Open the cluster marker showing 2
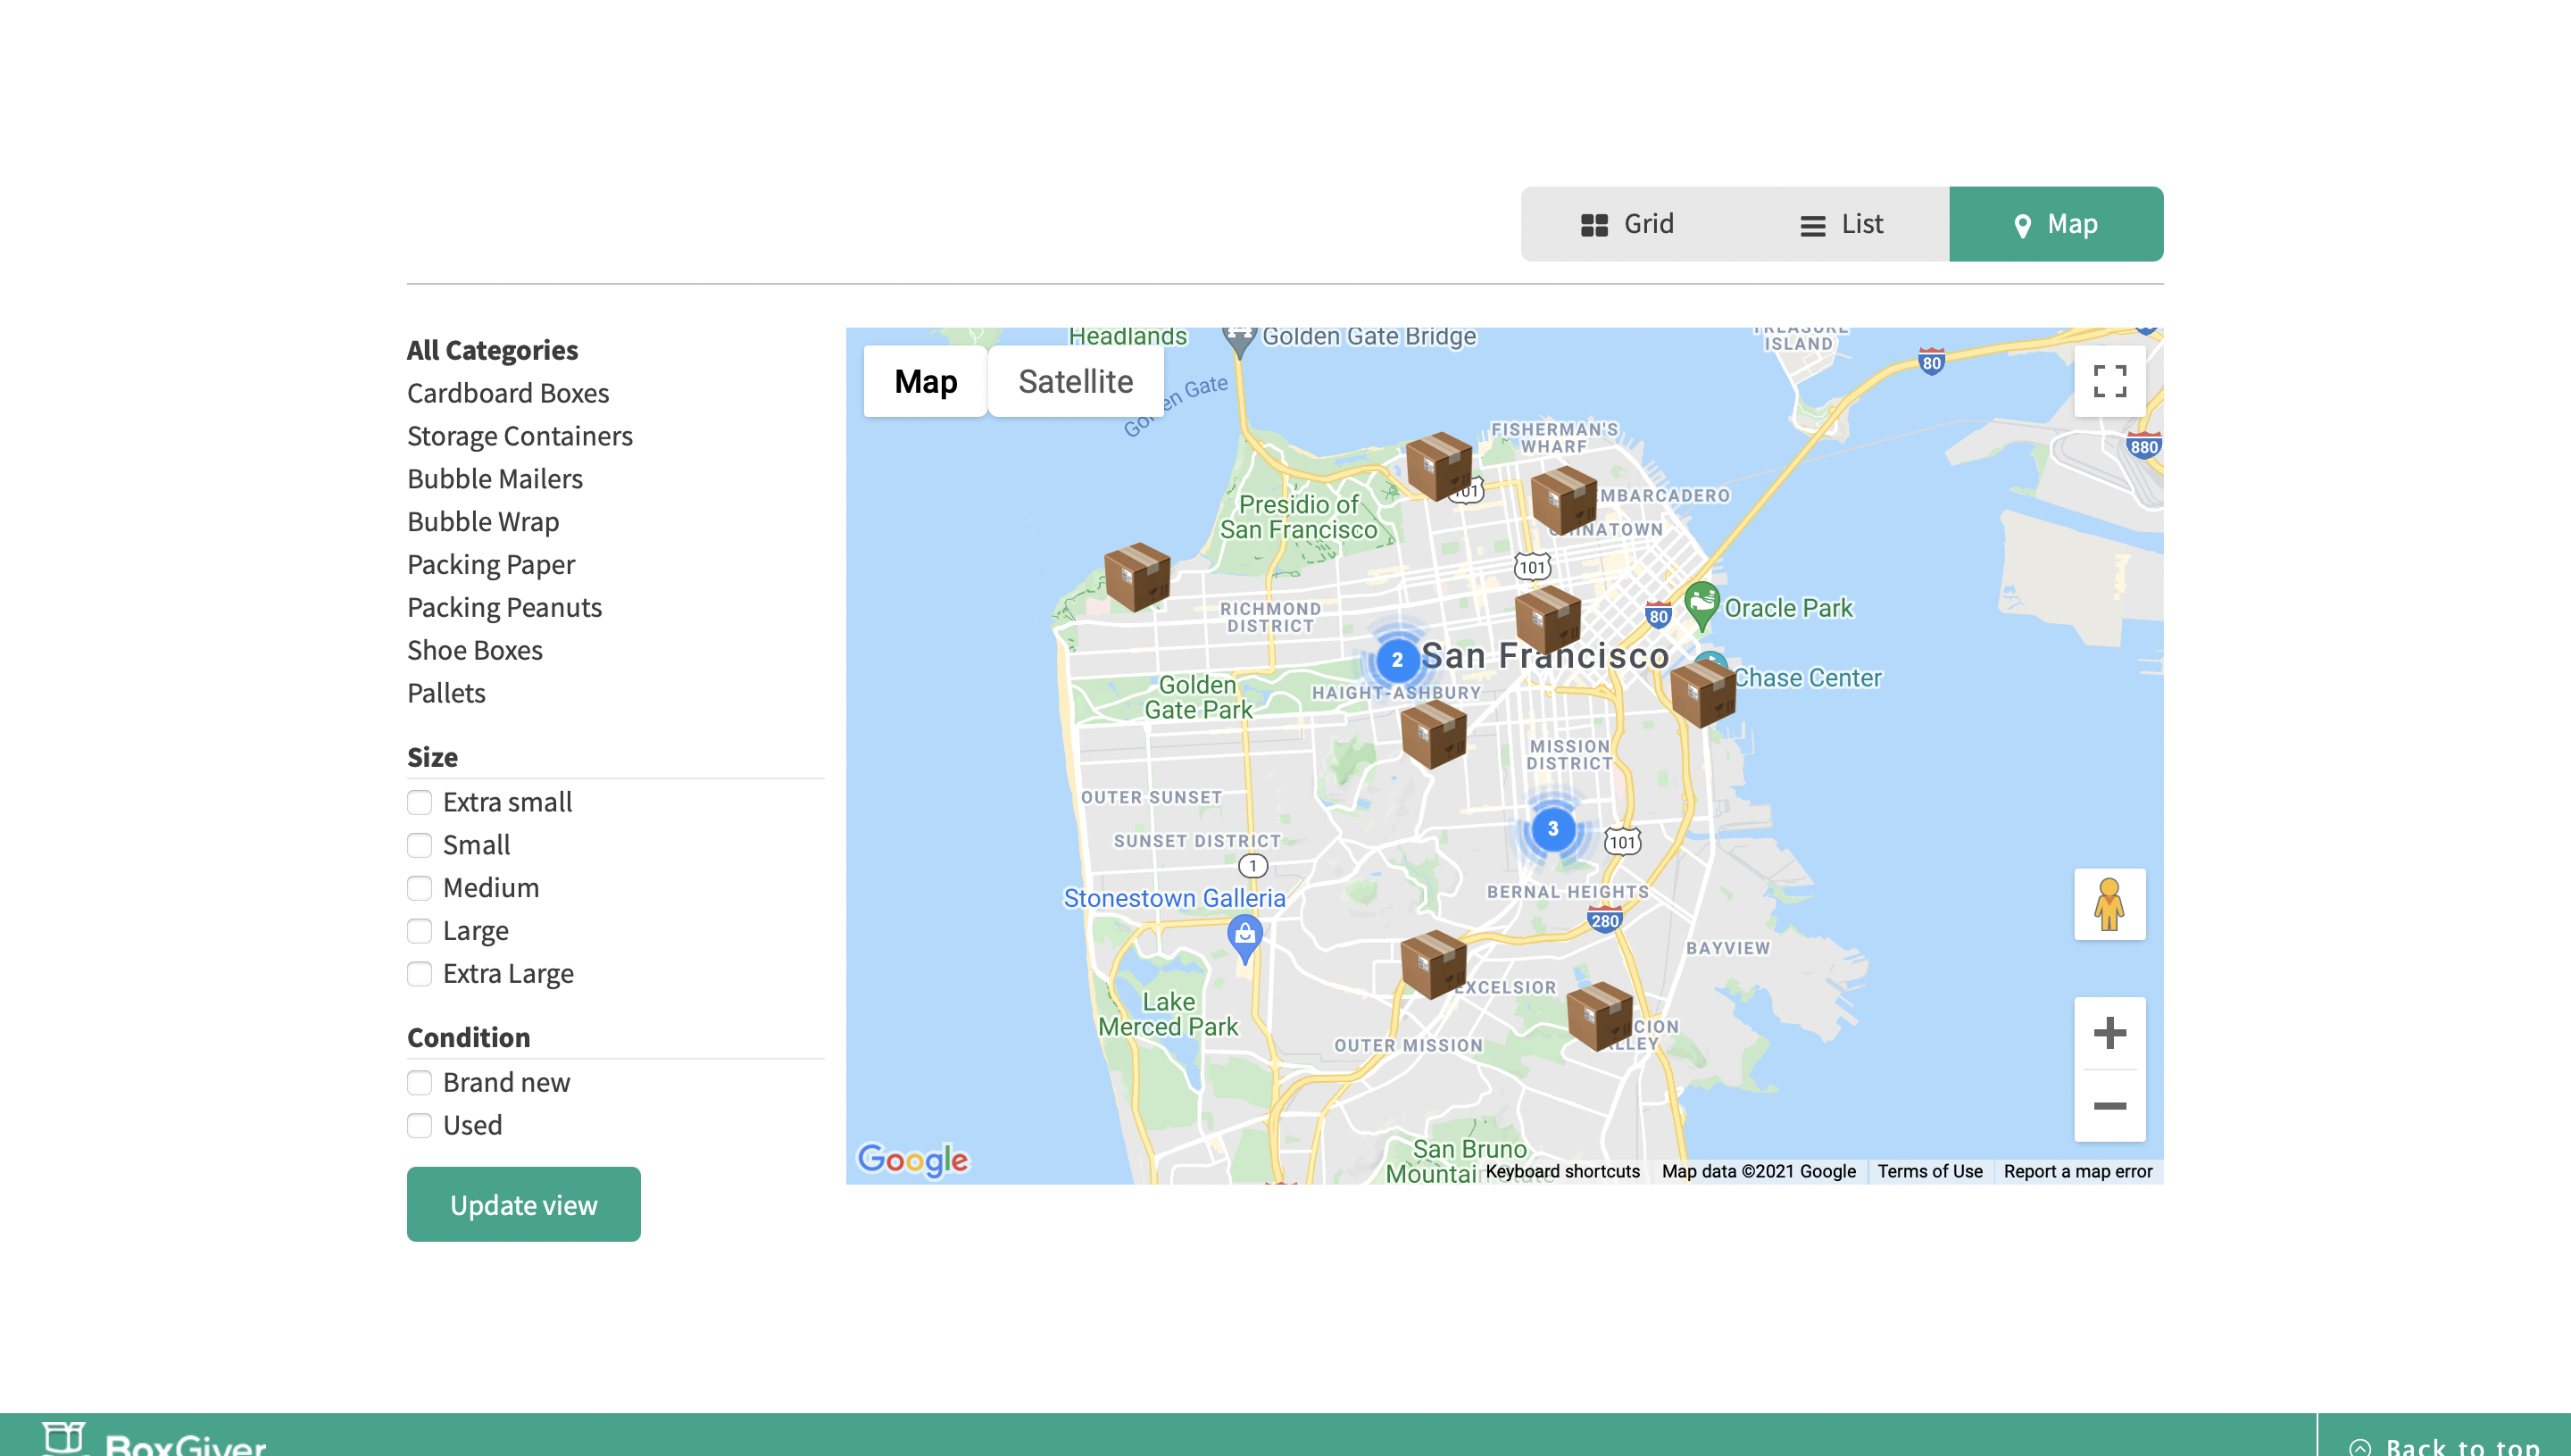The image size is (2571, 1456). point(1396,659)
